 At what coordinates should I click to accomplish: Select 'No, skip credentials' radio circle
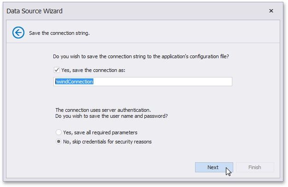tap(58, 142)
